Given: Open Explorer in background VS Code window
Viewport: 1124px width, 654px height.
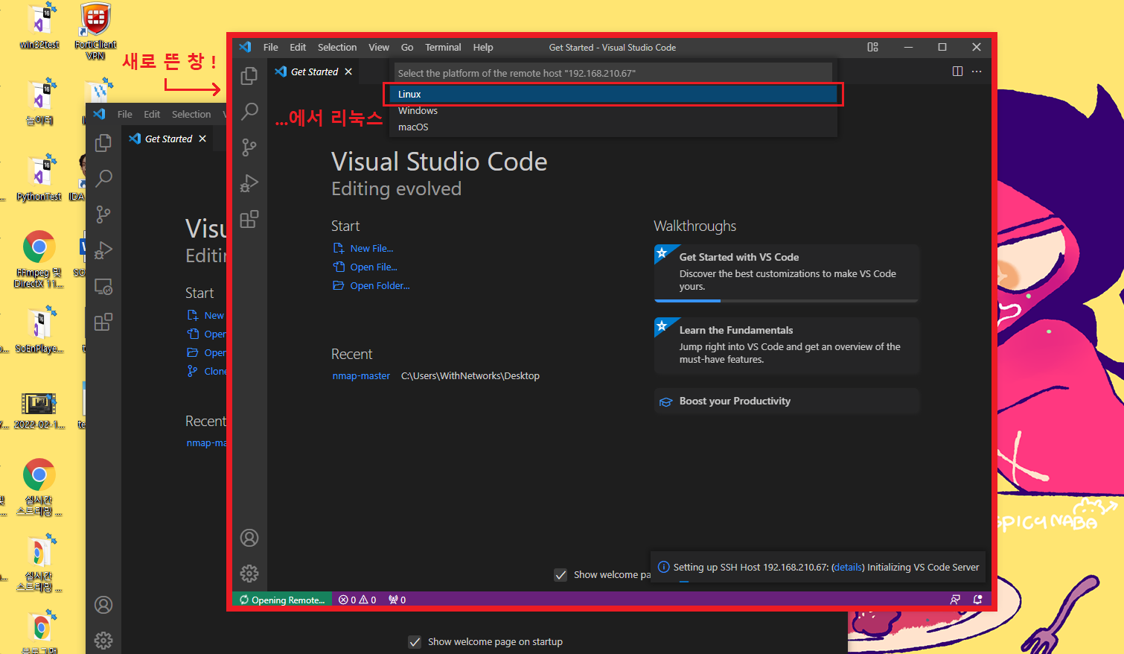Looking at the screenshot, I should pyautogui.click(x=103, y=143).
